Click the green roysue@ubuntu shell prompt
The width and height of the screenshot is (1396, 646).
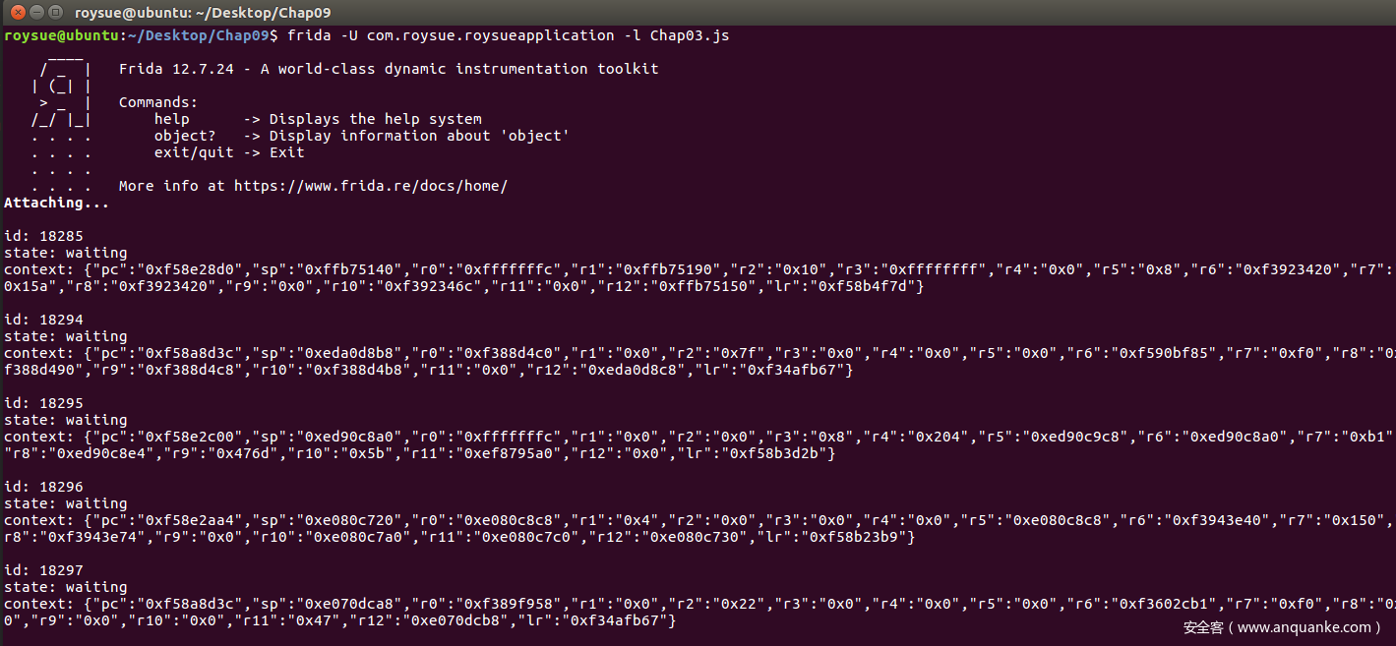(61, 35)
